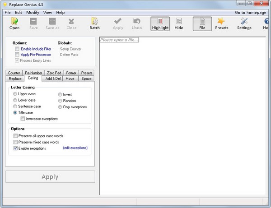Click the Define Parts link
Image resolution: width=271 pixels, height=208 pixels.
point(69,55)
